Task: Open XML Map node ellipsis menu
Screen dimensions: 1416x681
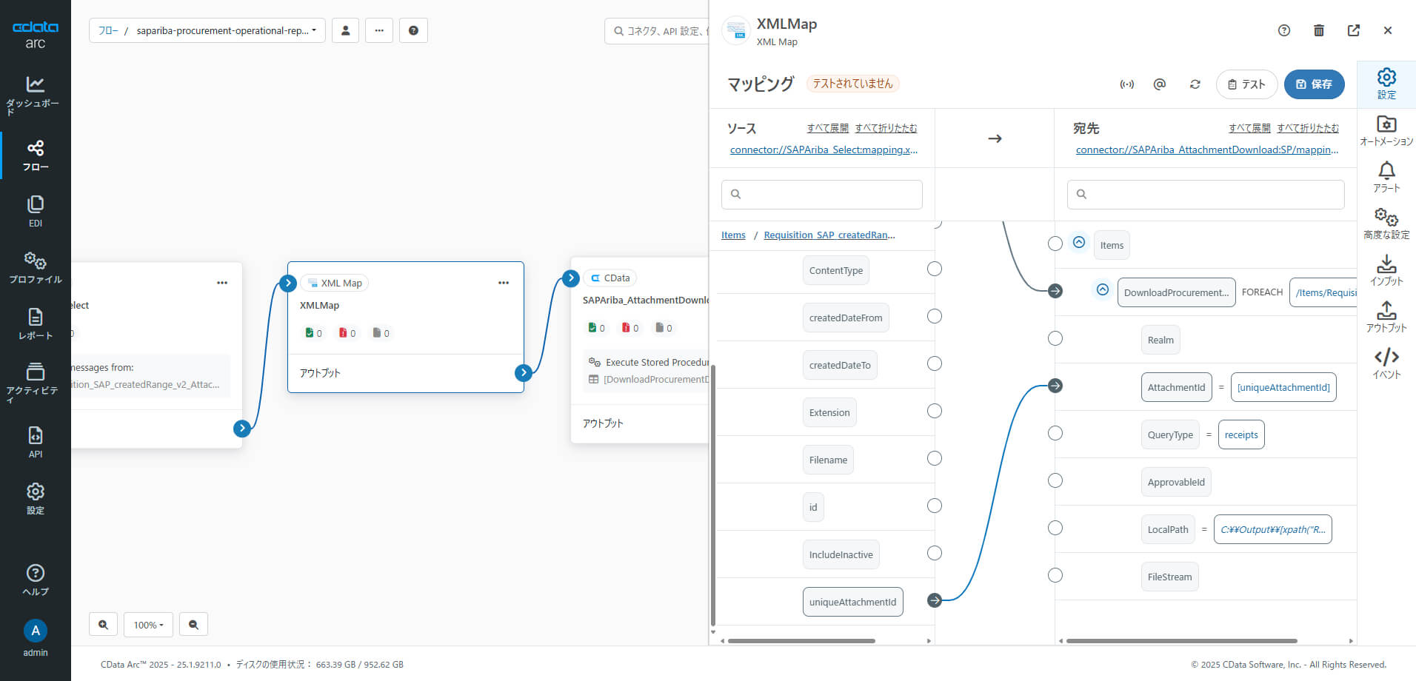Action: coord(504,283)
